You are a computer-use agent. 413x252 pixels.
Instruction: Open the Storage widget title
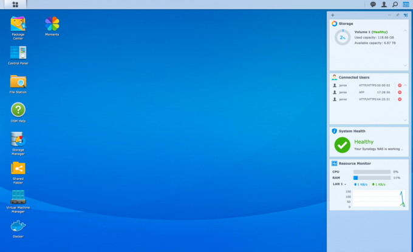click(346, 24)
